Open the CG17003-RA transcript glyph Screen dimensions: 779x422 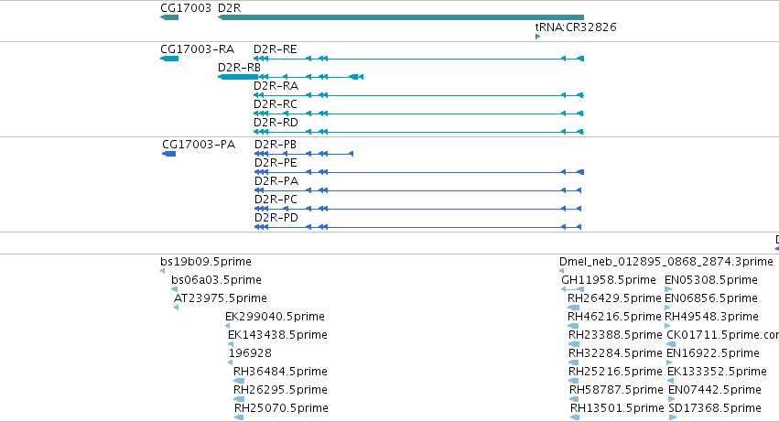pyautogui.click(x=169, y=59)
